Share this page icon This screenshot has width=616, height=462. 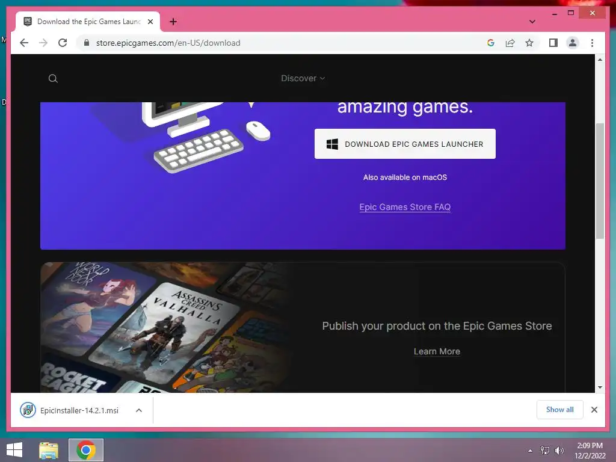[x=510, y=43]
